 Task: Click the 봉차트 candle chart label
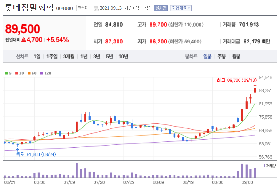tap(191, 57)
